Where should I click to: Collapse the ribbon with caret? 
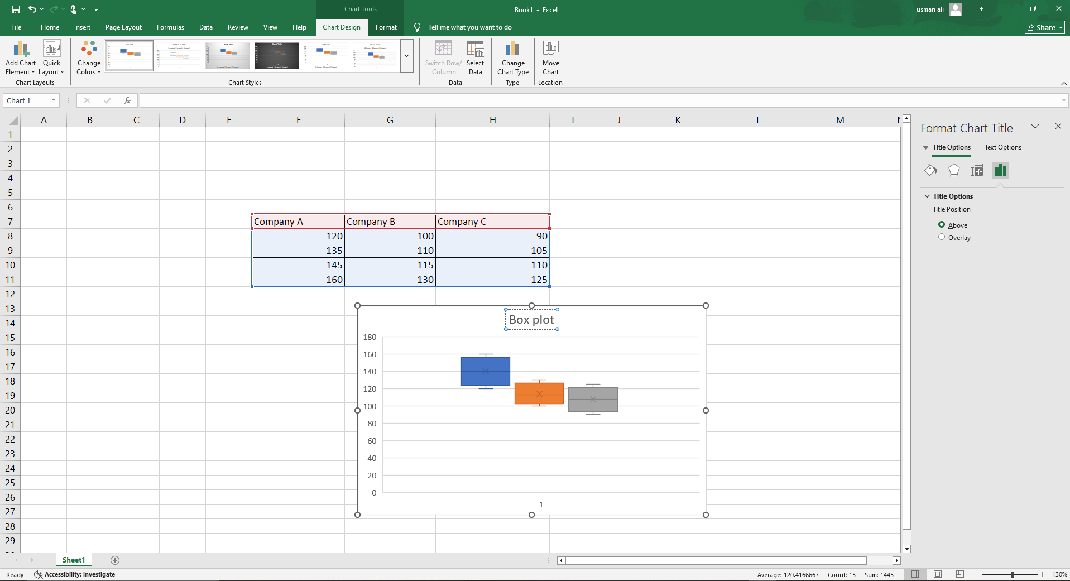(x=1064, y=83)
